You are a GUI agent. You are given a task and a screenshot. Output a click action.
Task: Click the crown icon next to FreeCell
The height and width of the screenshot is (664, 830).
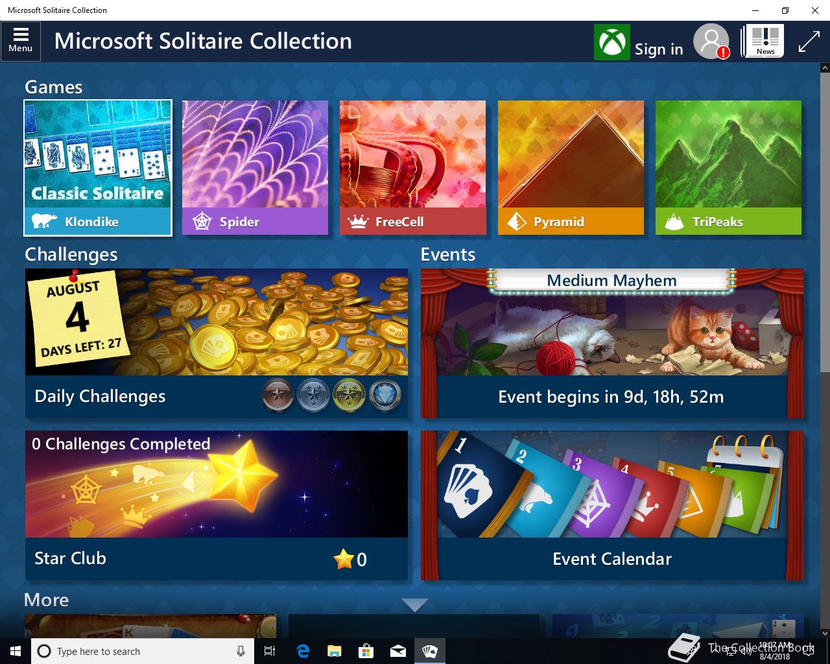pos(358,222)
